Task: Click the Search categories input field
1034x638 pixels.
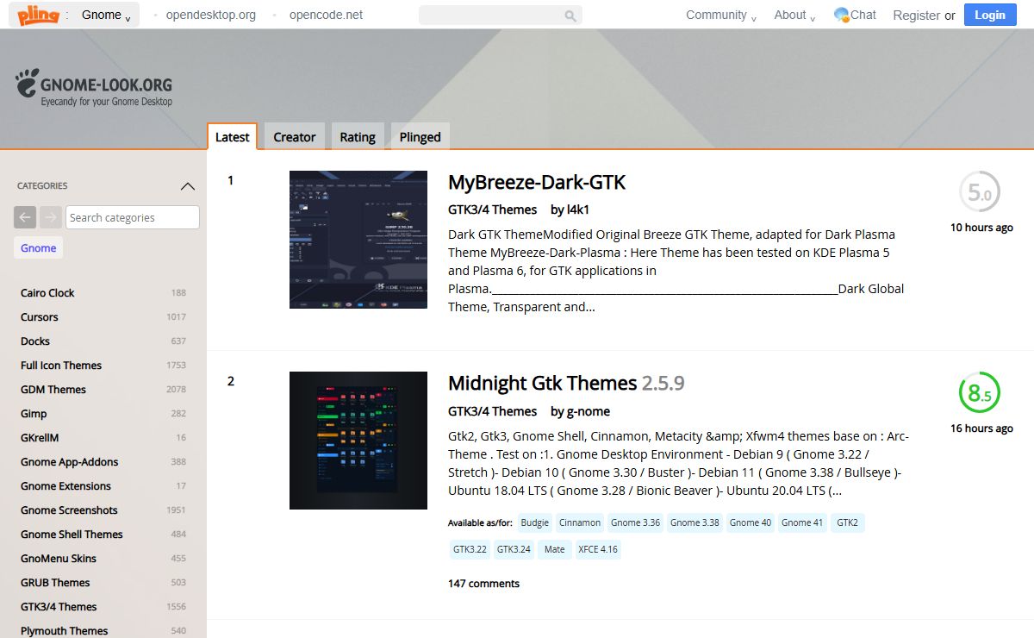Action: 133,217
